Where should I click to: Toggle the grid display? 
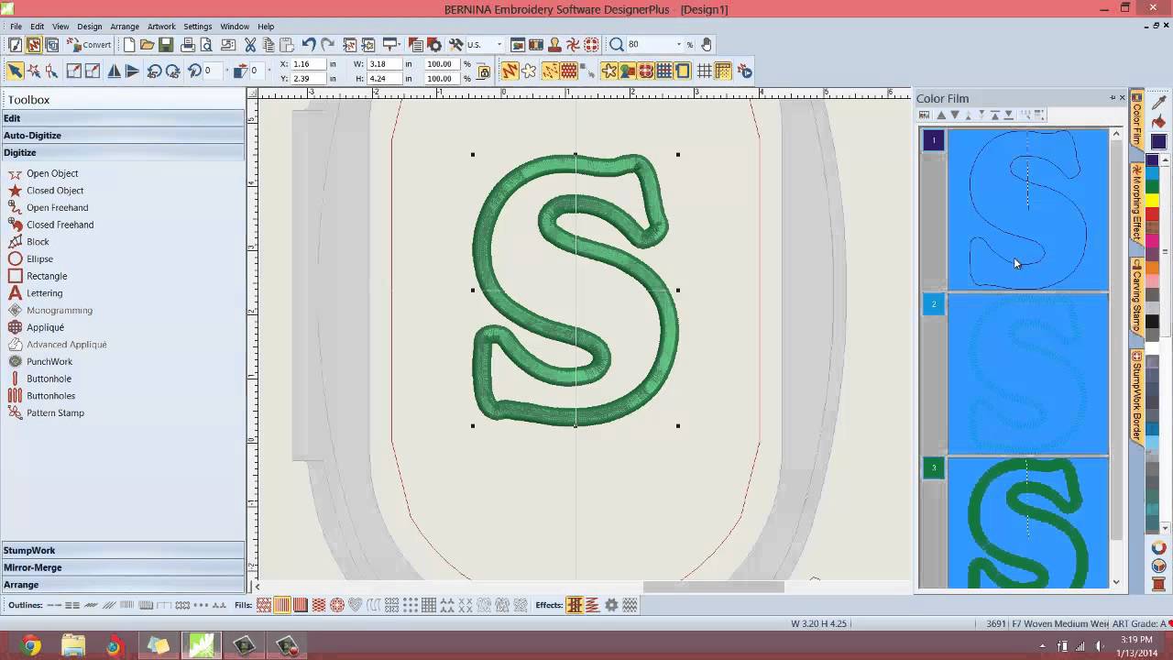coord(705,71)
